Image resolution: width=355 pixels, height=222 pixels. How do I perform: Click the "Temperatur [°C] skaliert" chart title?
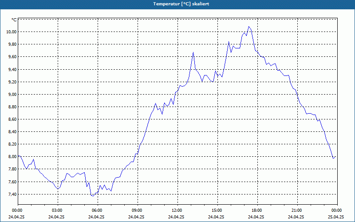coord(181,4)
